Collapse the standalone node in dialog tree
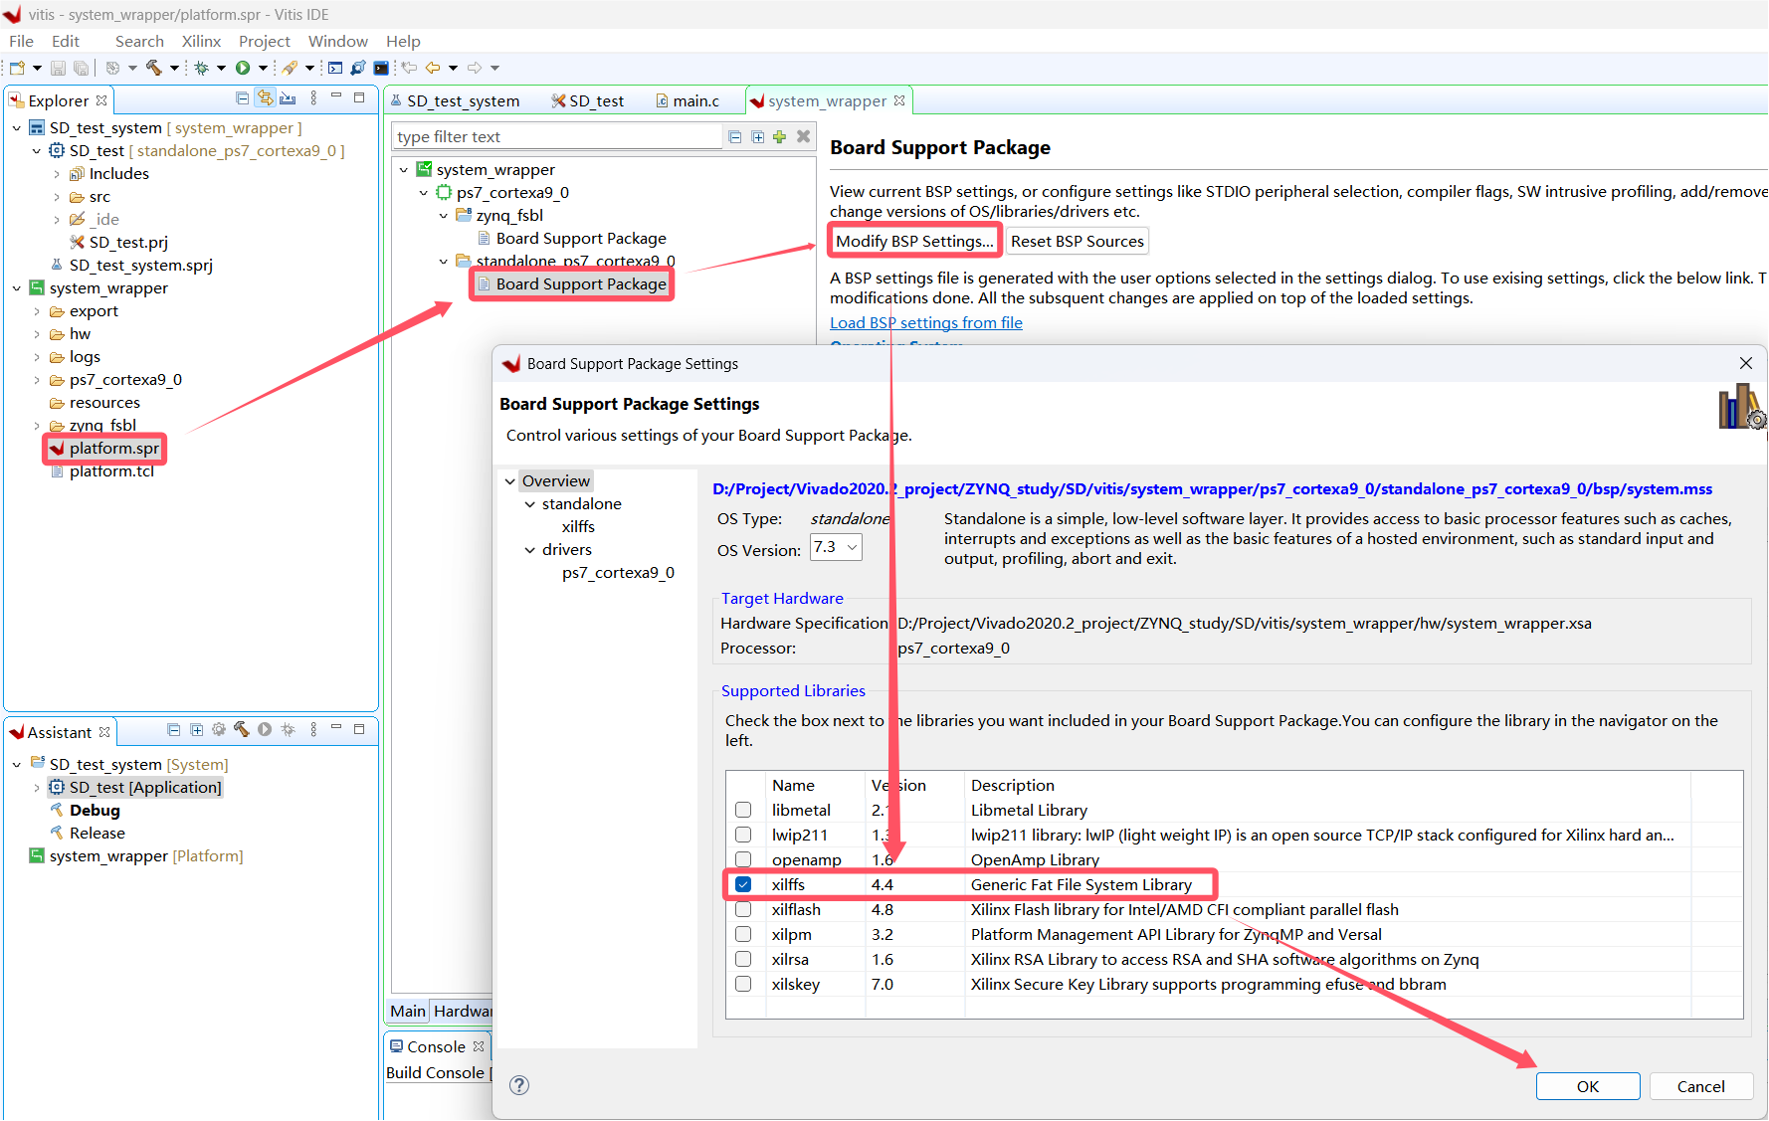 click(x=530, y=504)
